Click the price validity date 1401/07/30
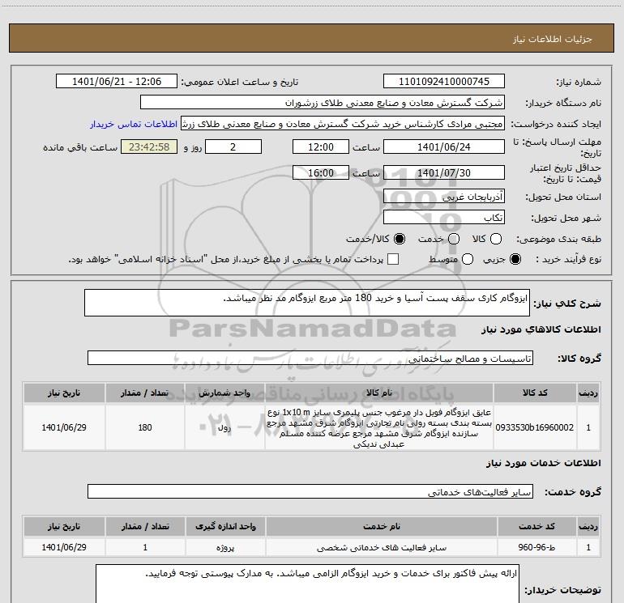The image size is (624, 603). (x=444, y=172)
